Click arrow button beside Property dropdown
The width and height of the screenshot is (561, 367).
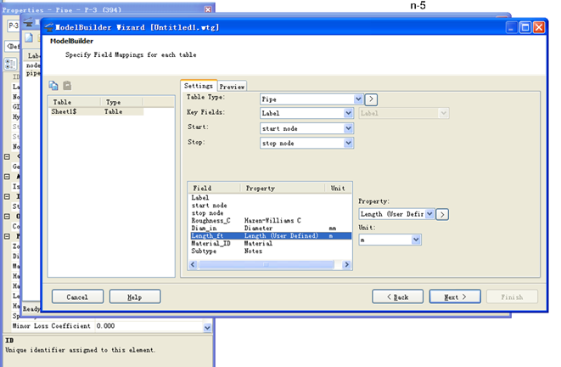pos(443,214)
